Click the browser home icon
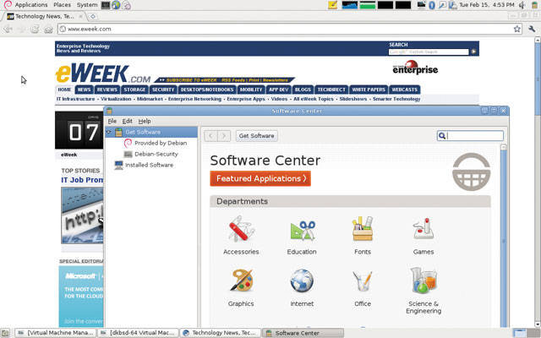 [x=48, y=29]
